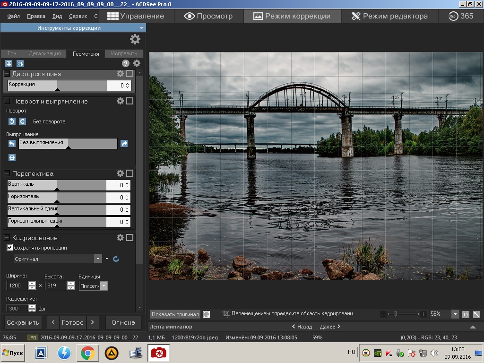Click the crop tool icon in the status hint

pos(226,314)
